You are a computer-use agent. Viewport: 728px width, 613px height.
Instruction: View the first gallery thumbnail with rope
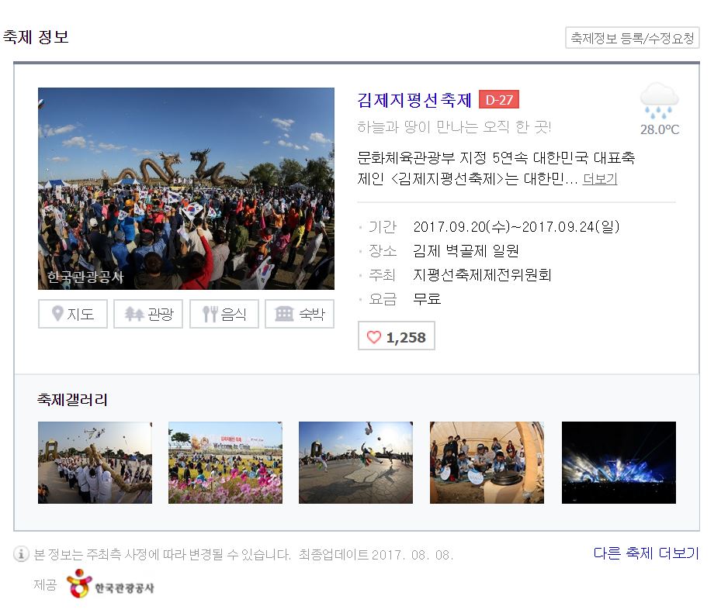95,463
